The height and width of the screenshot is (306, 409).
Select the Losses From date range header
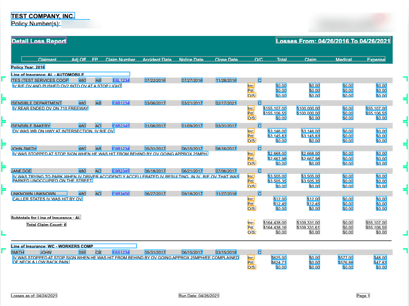pos(333,41)
